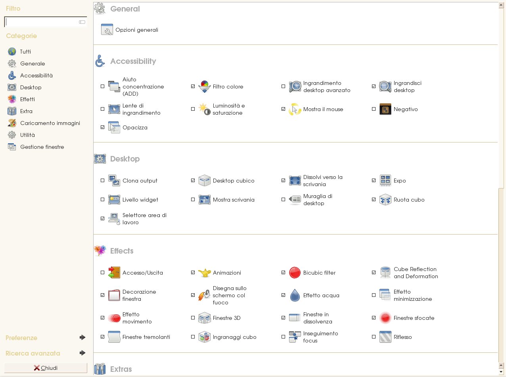This screenshot has width=506, height=377.
Task: Toggle the Effetto minimizzazione checkbox
Action: [x=374, y=295]
